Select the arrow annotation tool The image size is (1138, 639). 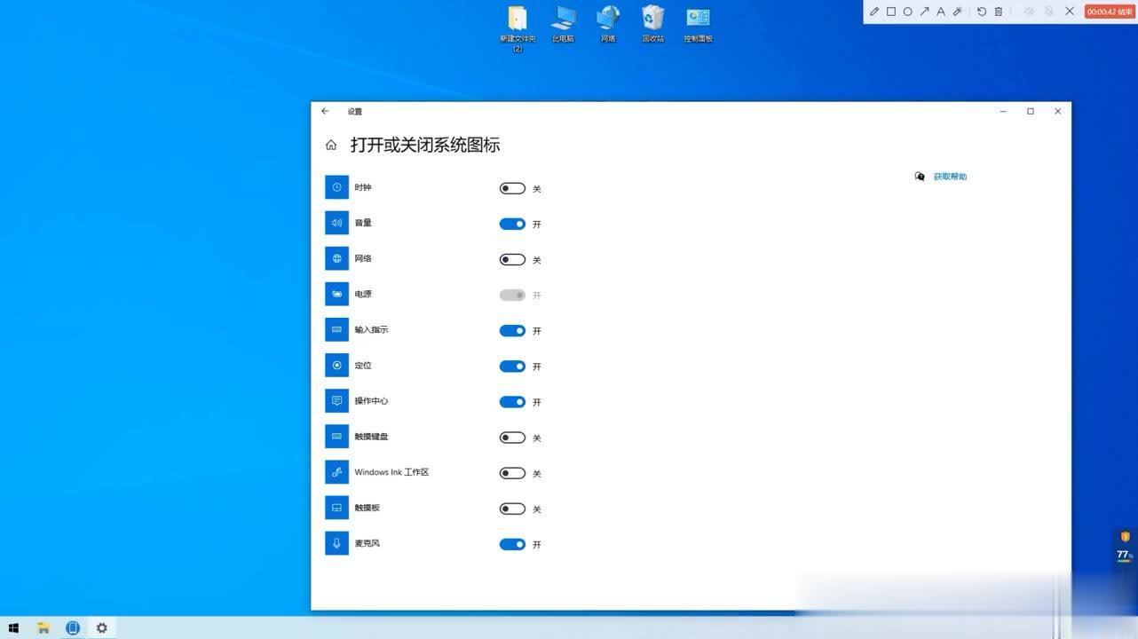pos(924,12)
